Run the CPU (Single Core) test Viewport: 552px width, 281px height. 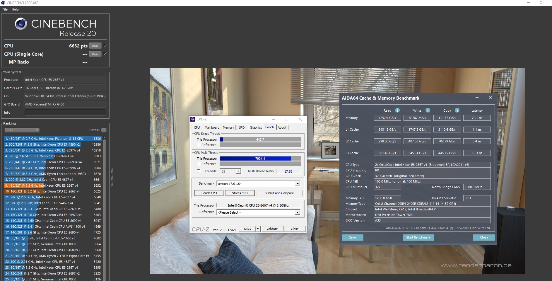(95, 54)
